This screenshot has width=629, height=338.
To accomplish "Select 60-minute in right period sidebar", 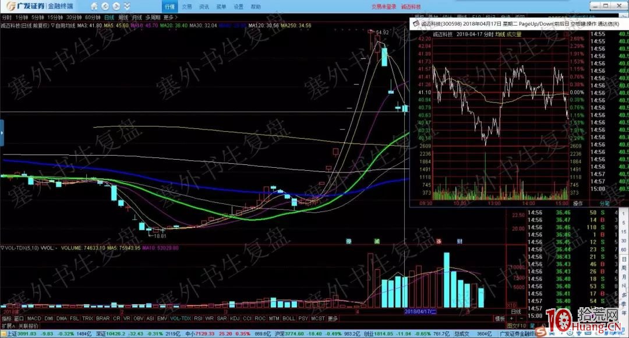I will click(623, 249).
